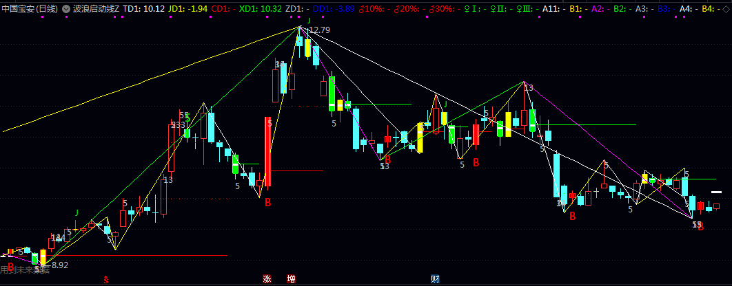Select the JD1: -1.94 indicator value
This screenshot has height=286, width=732.
click(187, 8)
